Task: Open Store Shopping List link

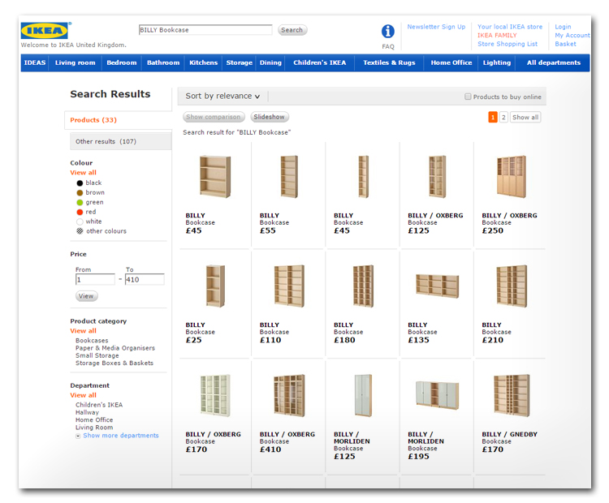Action: tap(508, 44)
